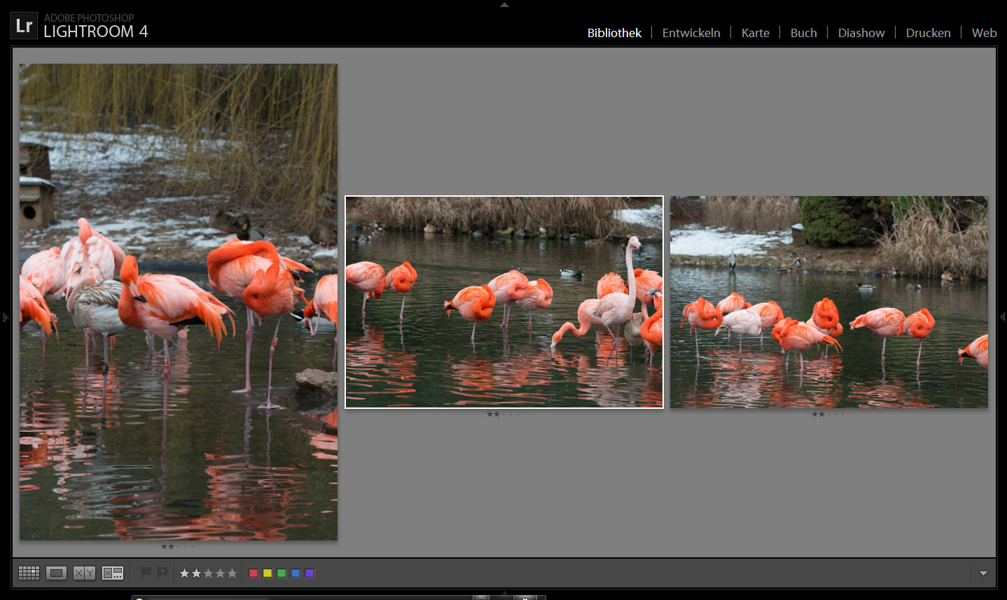Set rating to one star
Screen dimensions: 1007x600
[x=185, y=573]
